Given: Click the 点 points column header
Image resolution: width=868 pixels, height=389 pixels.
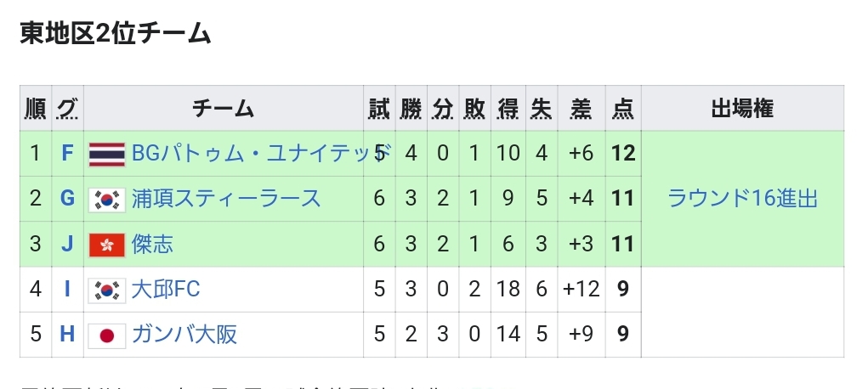Looking at the screenshot, I should coord(623,109).
